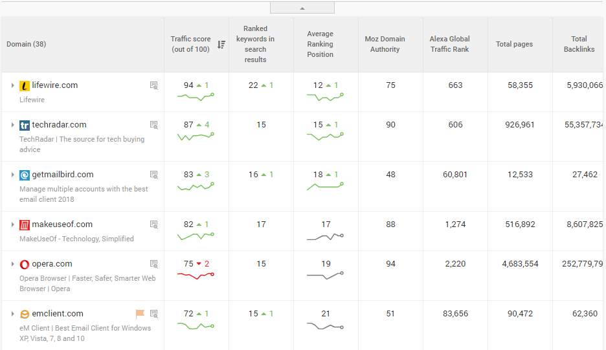606x350 pixels.
Task: Click the getmailbird.com favicon icon
Action: pos(25,175)
